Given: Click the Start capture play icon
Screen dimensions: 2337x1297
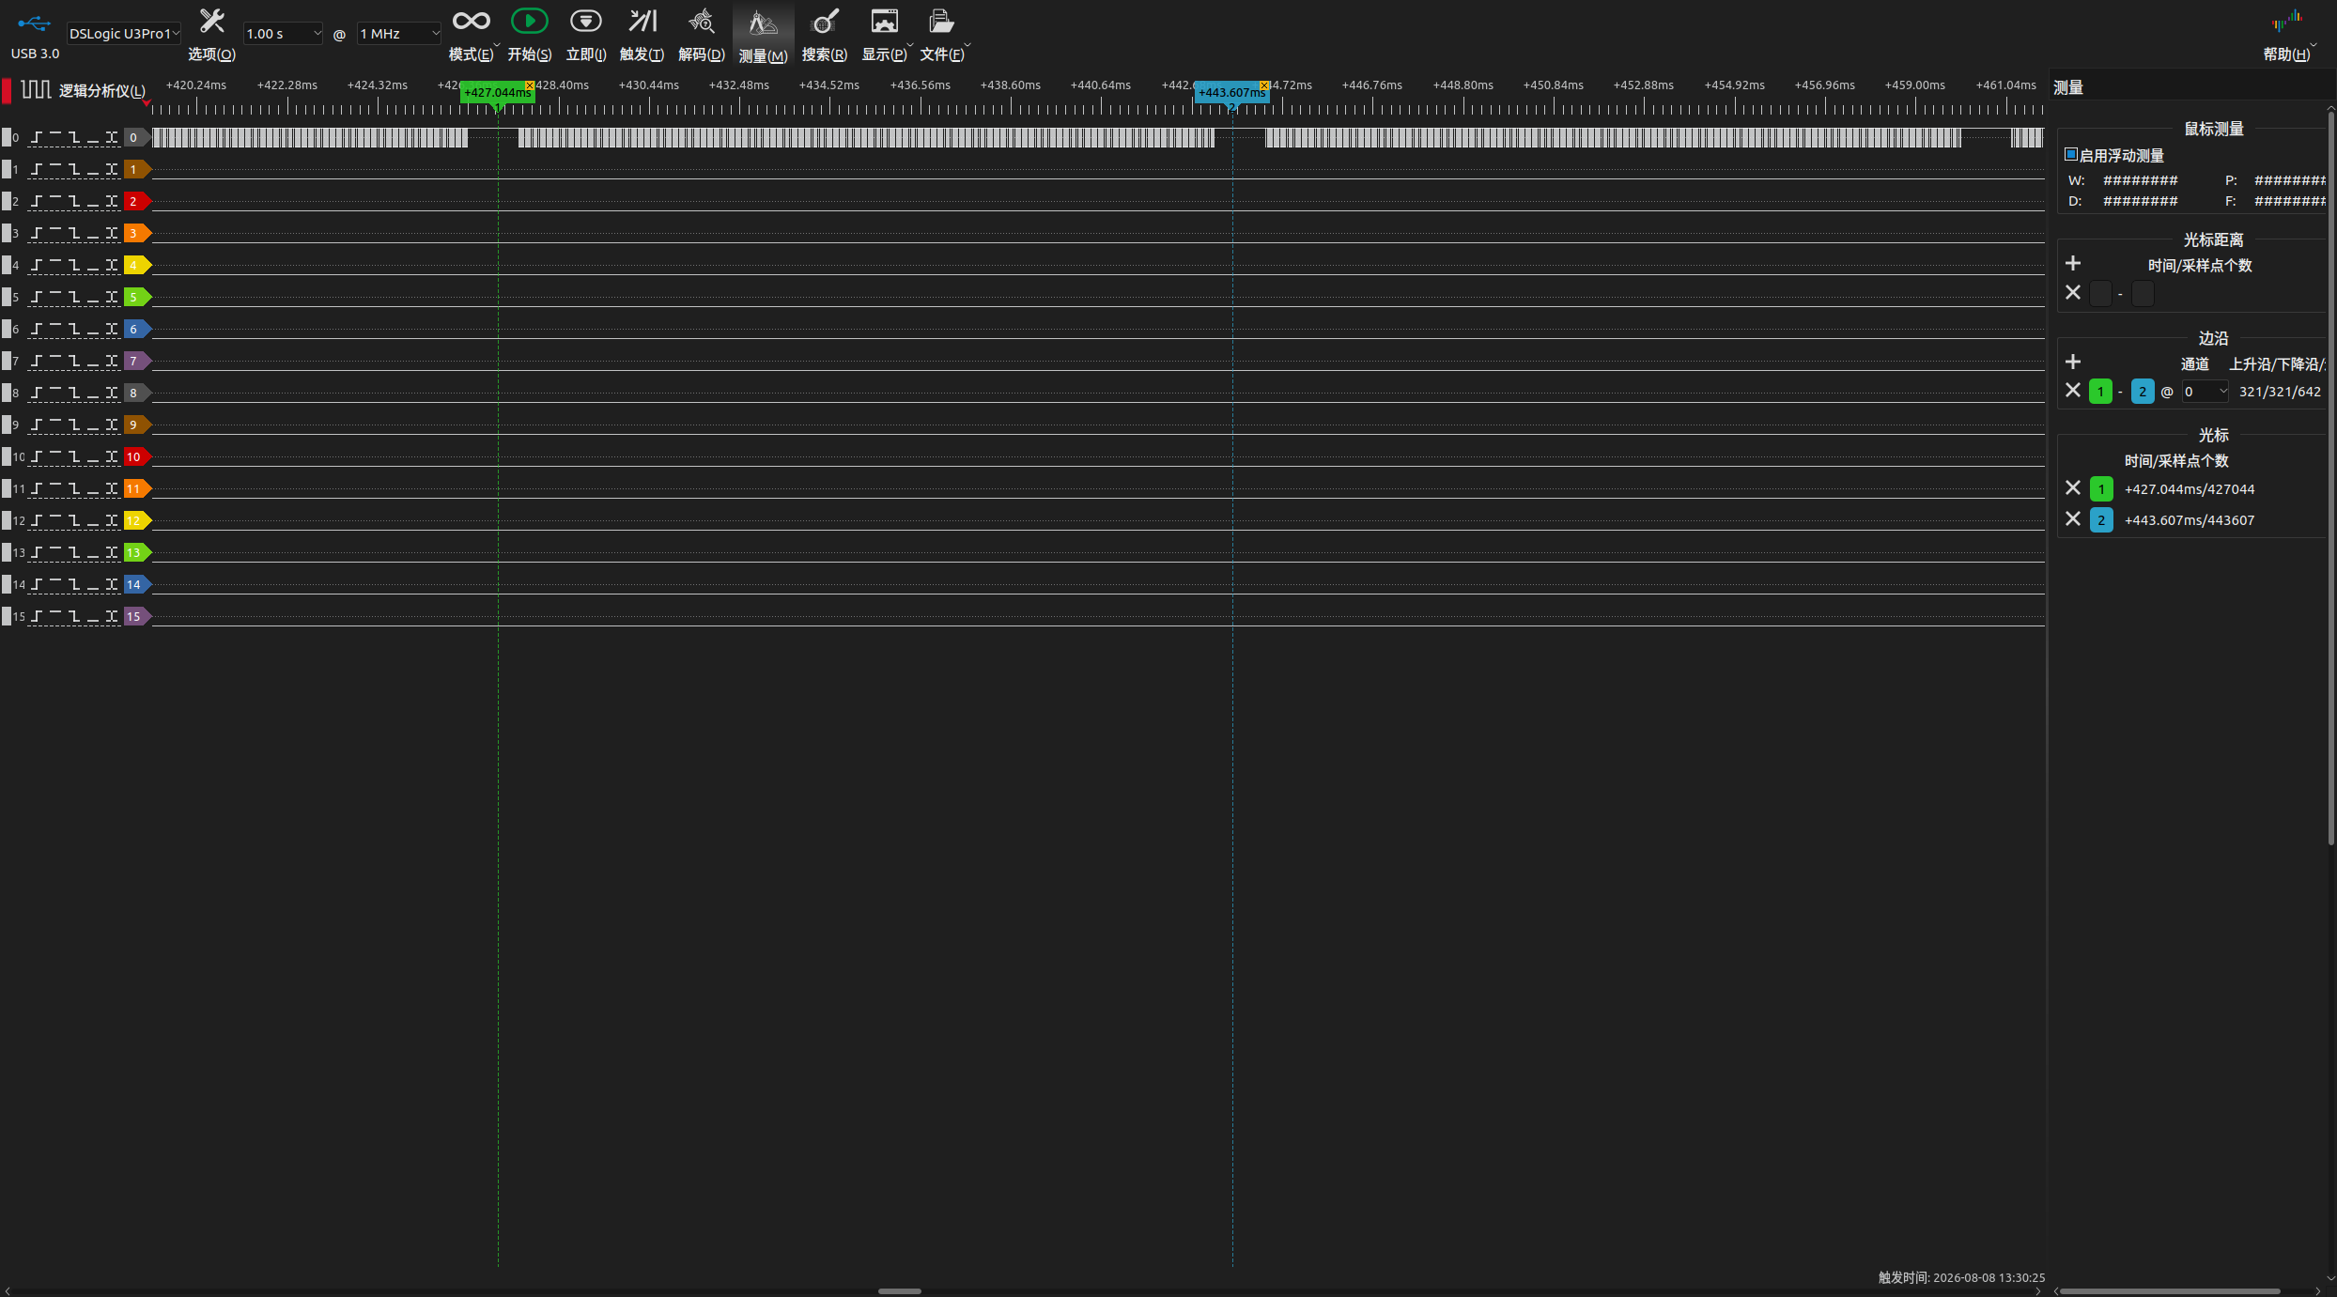Looking at the screenshot, I should pos(529,21).
